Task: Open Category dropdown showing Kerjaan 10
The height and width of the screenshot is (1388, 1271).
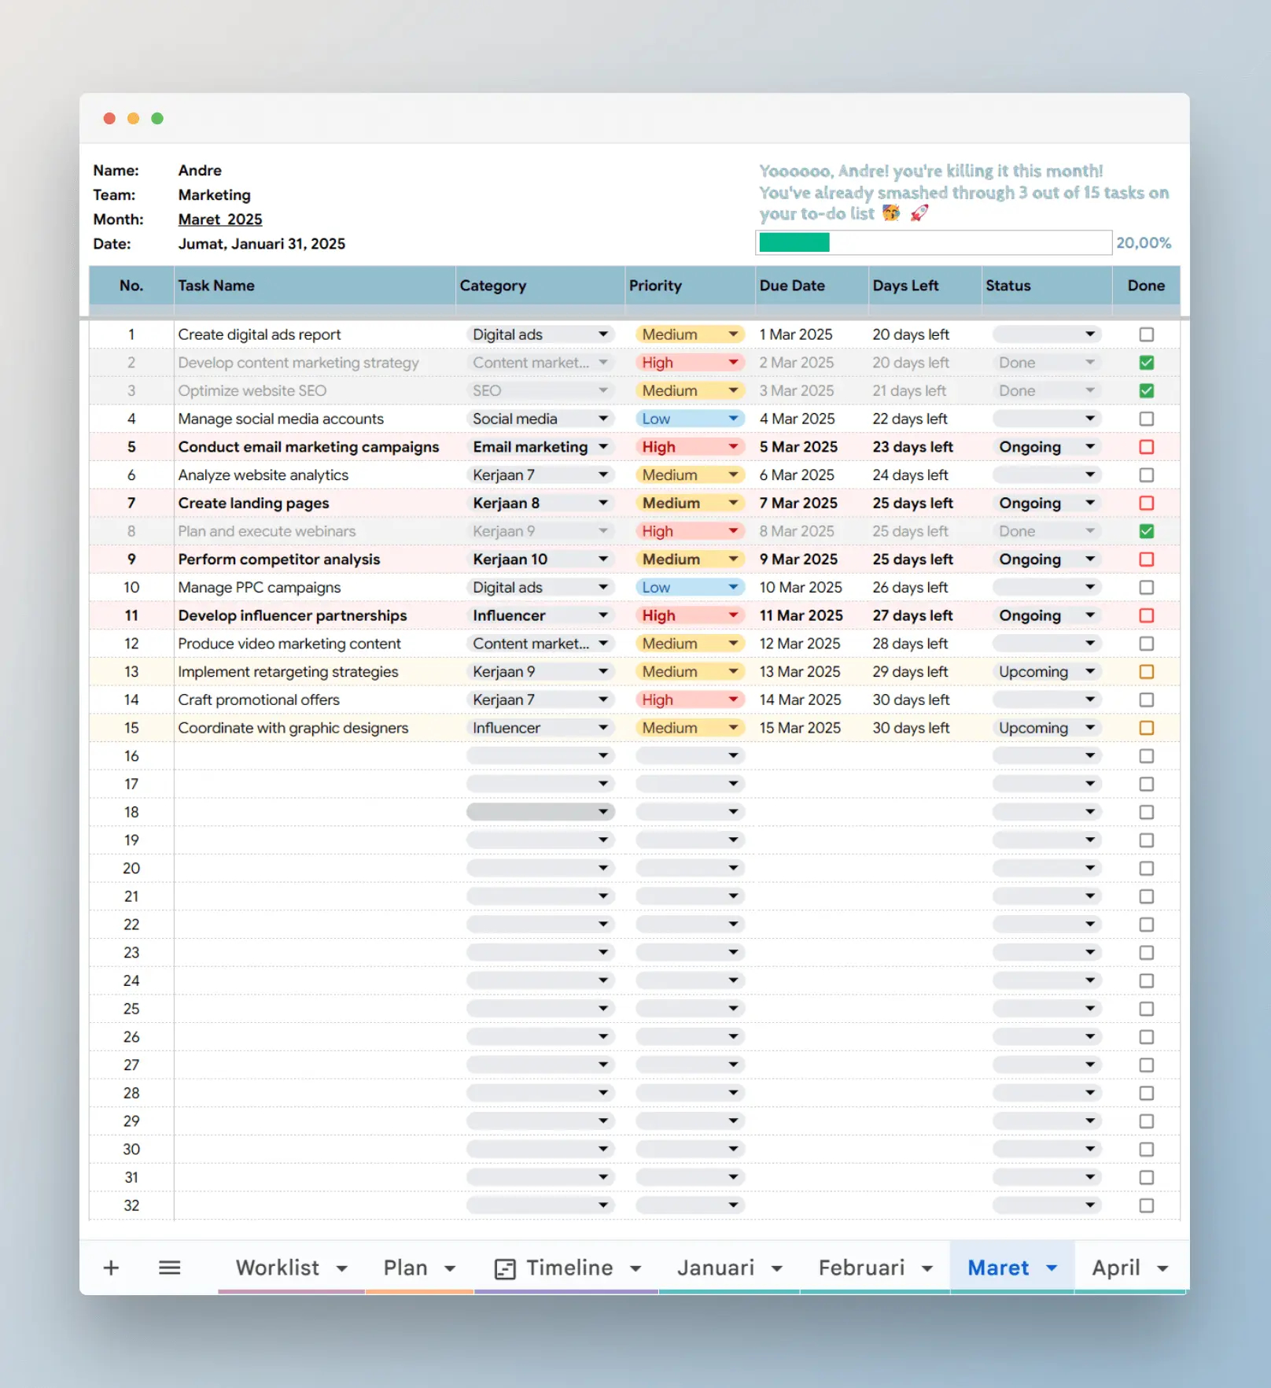Action: (540, 559)
